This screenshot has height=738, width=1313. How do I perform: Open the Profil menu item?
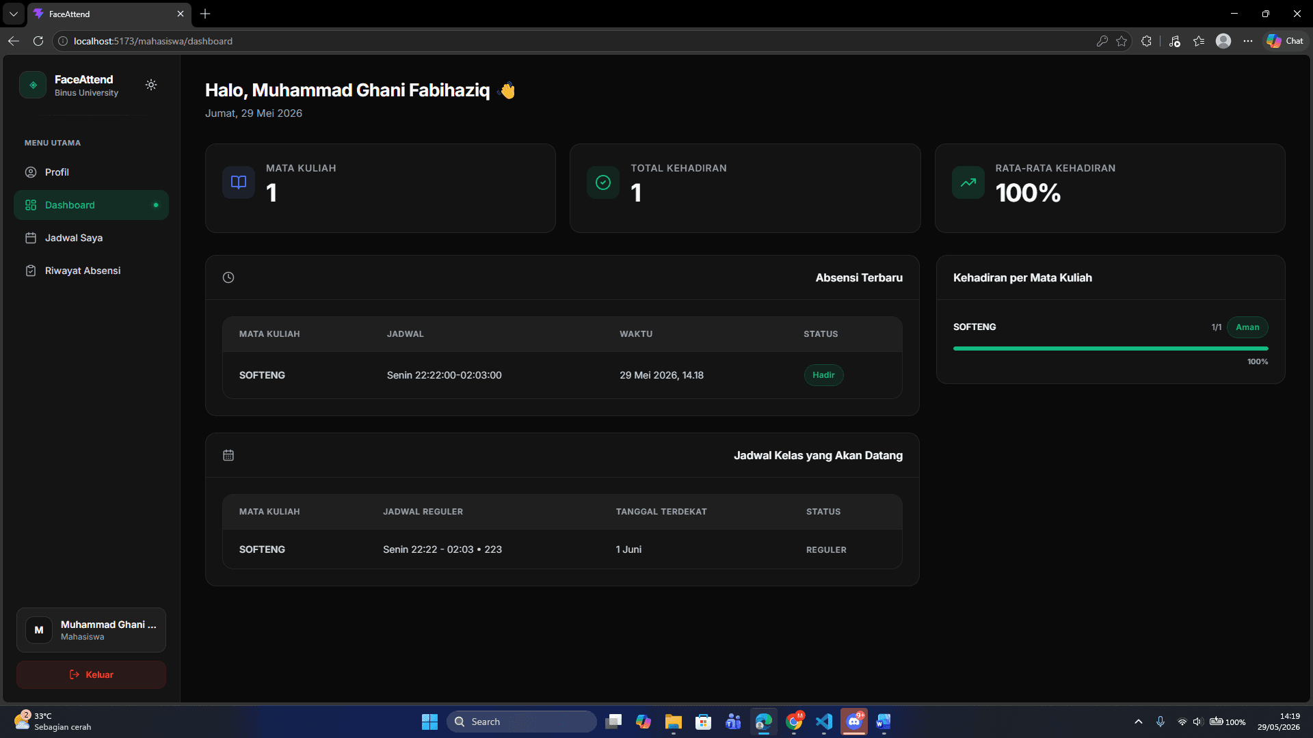click(91, 172)
